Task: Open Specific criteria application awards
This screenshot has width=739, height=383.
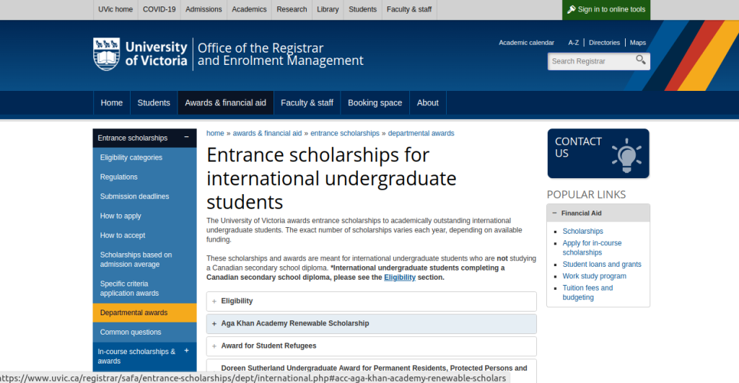Action: [x=144, y=289]
